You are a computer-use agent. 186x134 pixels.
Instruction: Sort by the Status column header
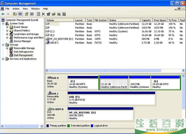click(124, 20)
